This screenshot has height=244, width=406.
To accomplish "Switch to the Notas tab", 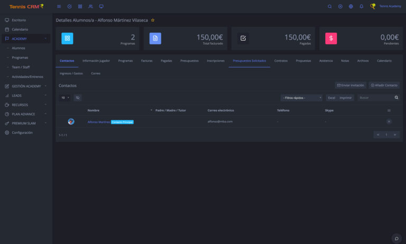I will click(x=345, y=61).
